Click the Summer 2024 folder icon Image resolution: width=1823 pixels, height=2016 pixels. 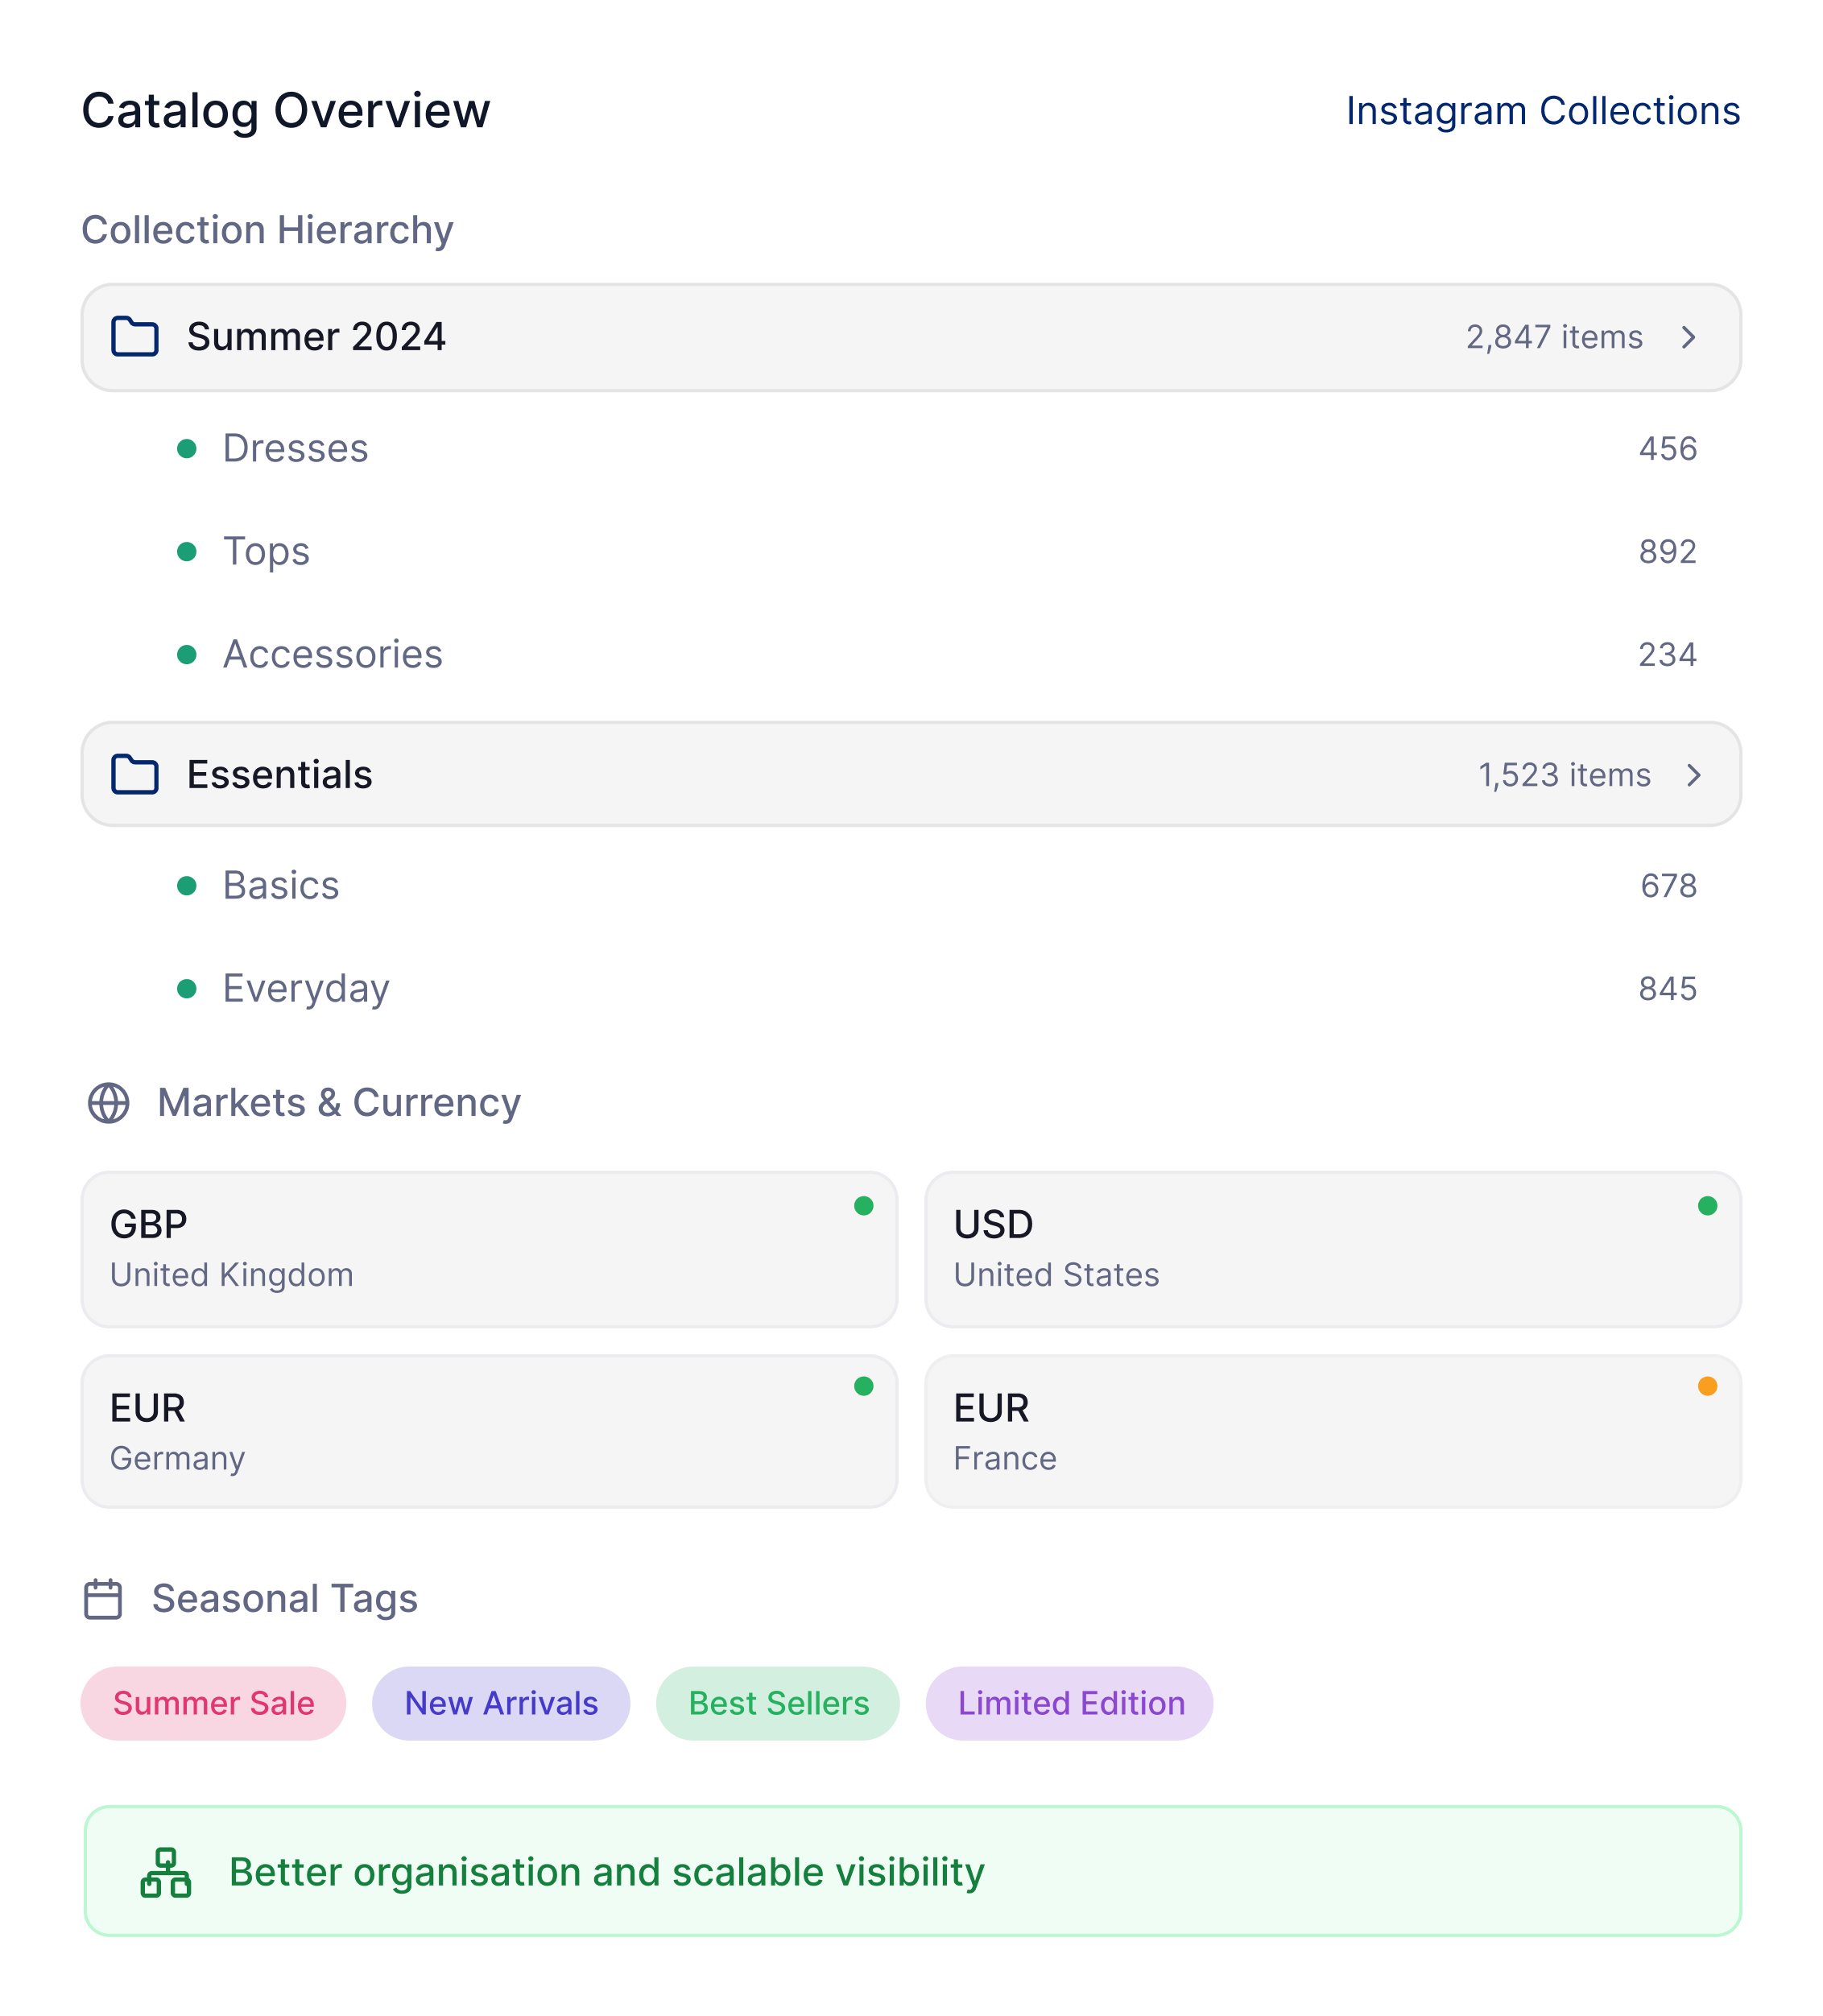coord(135,337)
